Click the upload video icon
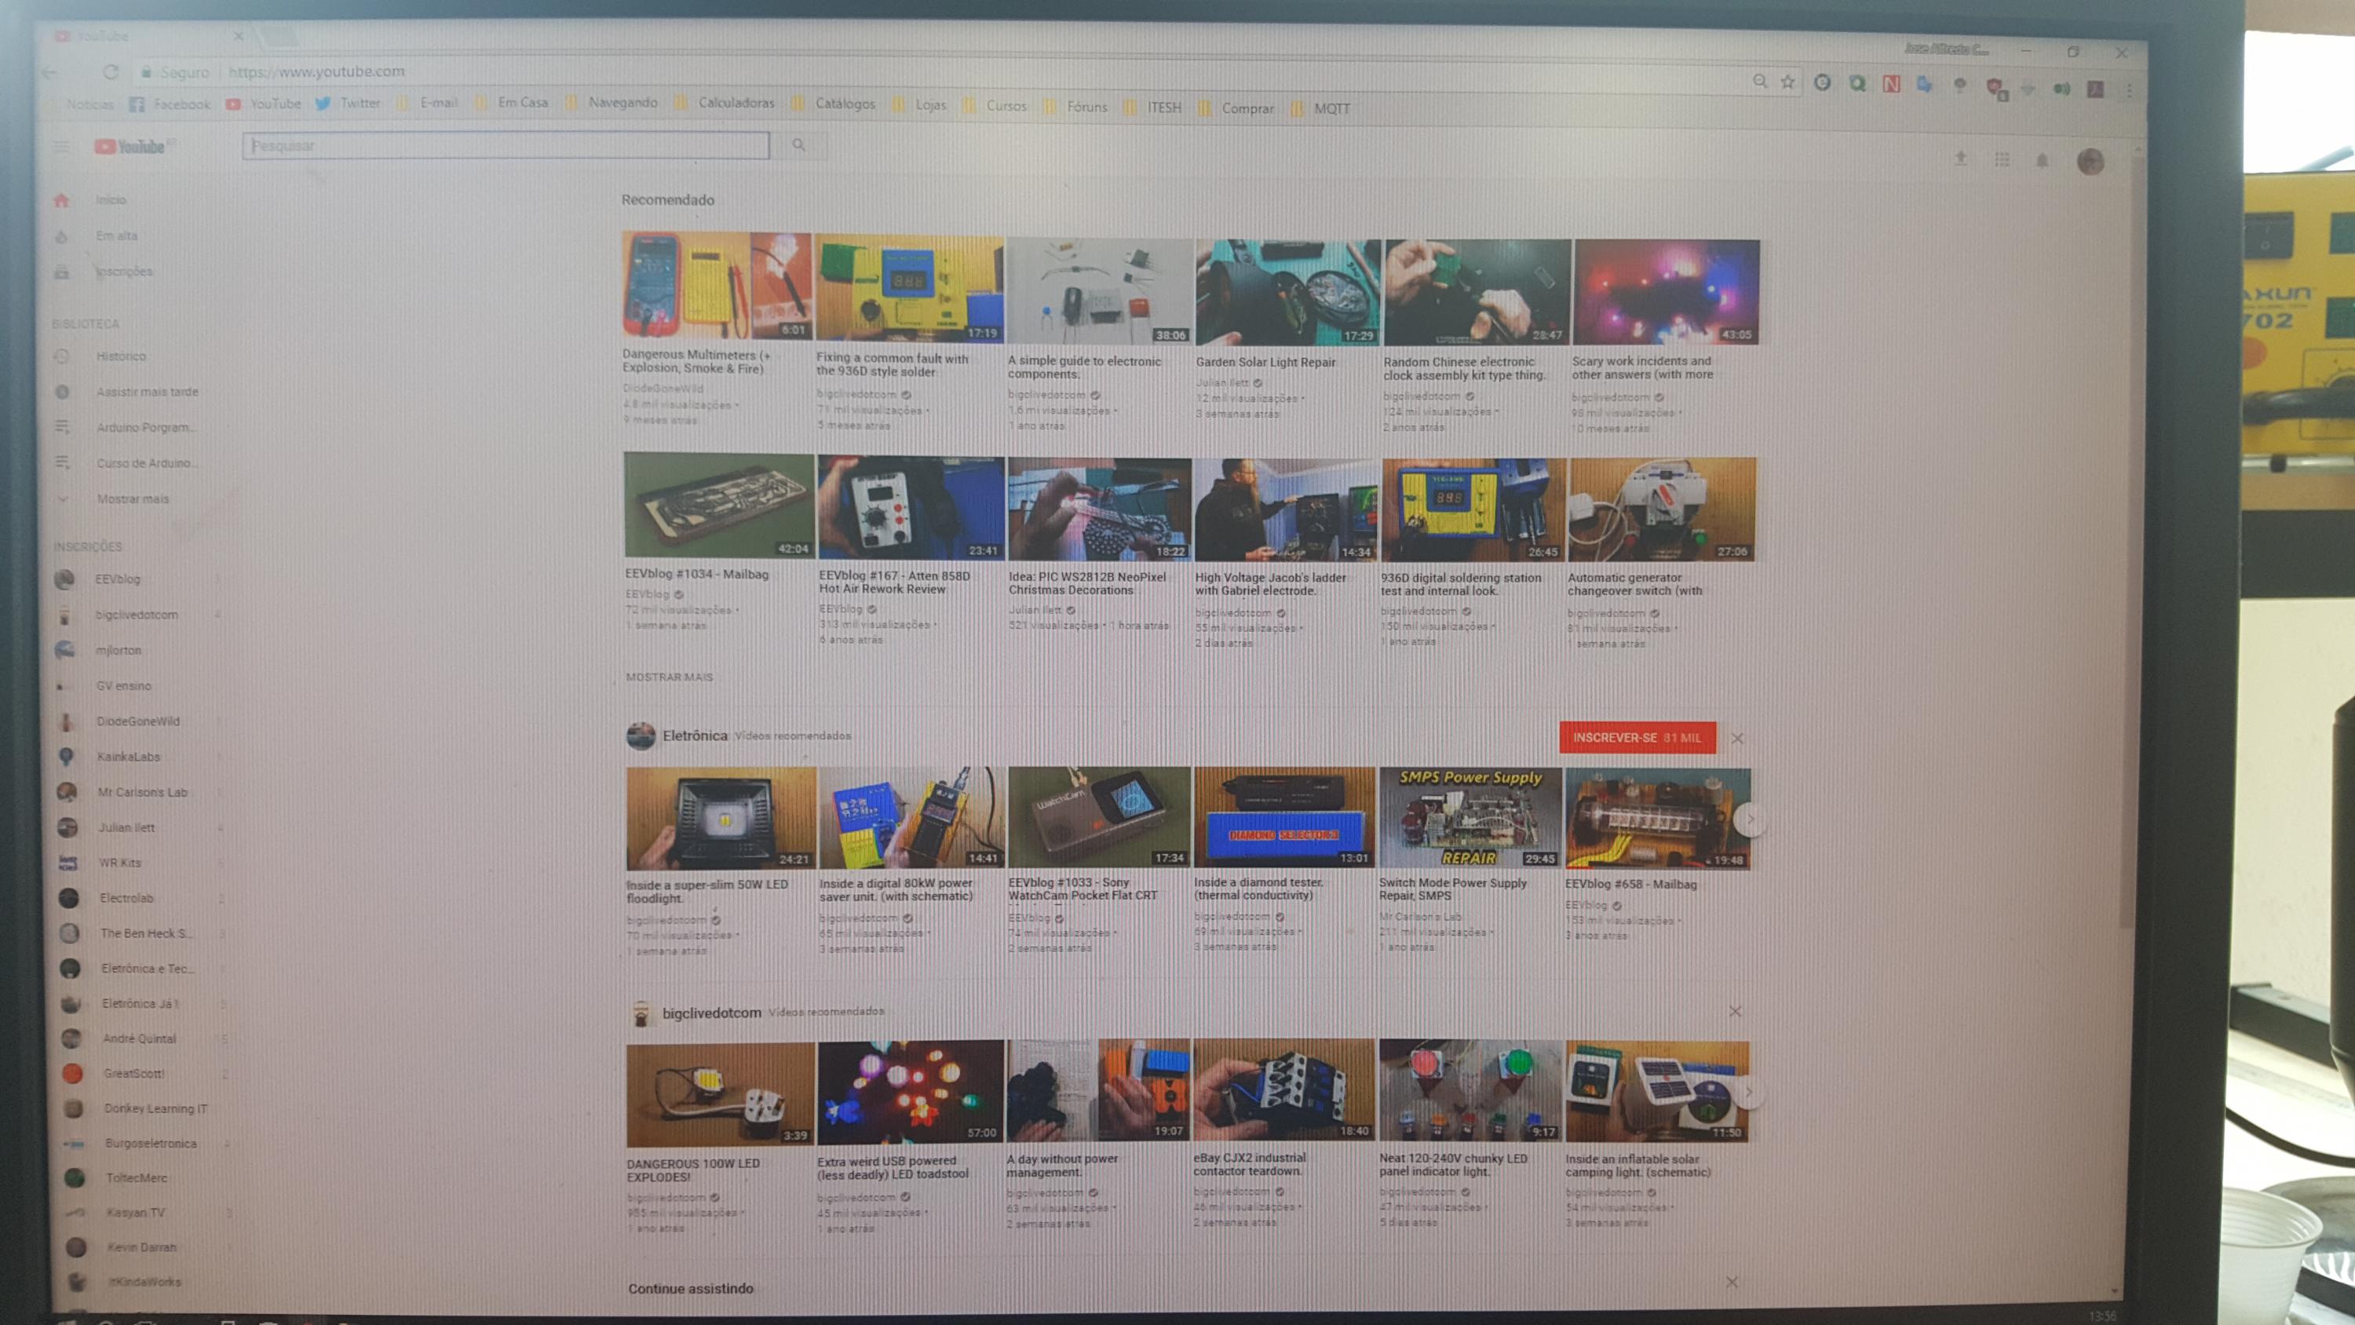 (1960, 159)
